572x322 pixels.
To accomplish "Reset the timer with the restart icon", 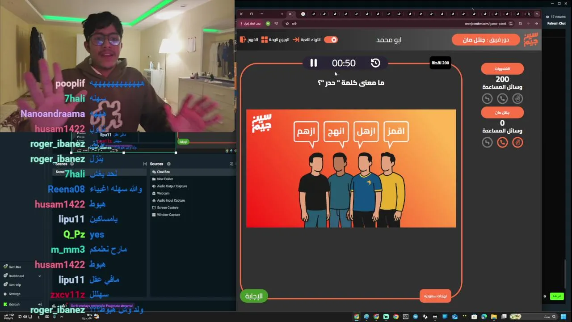I will pos(375,63).
